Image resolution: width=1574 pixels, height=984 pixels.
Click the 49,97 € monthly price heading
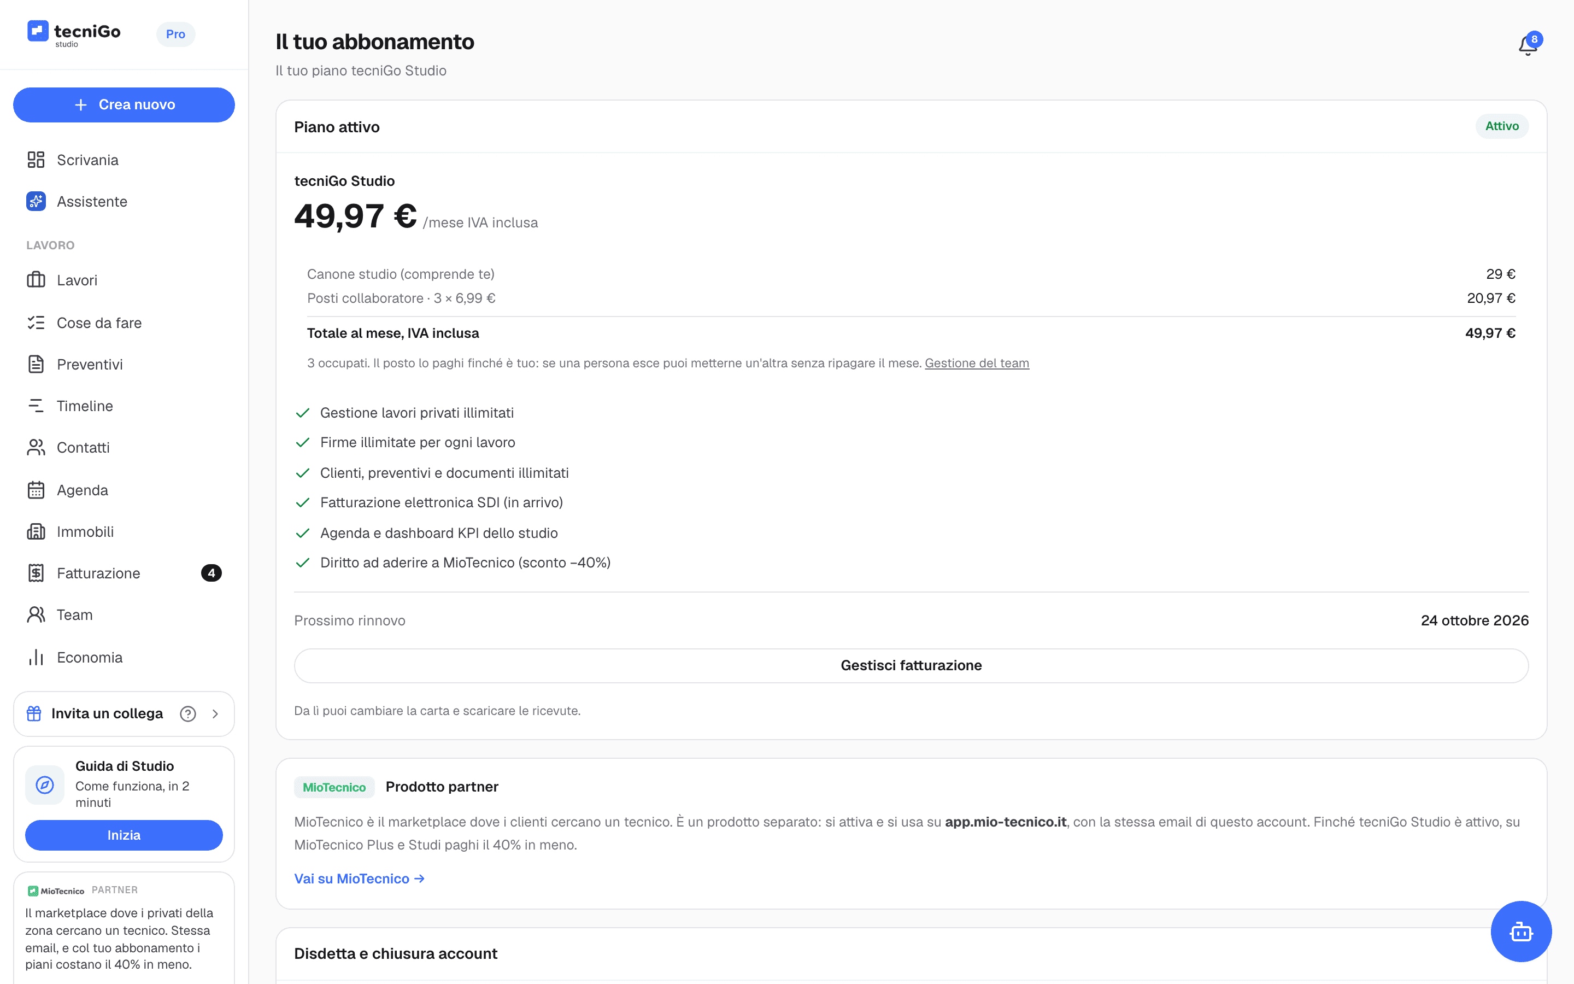(355, 216)
